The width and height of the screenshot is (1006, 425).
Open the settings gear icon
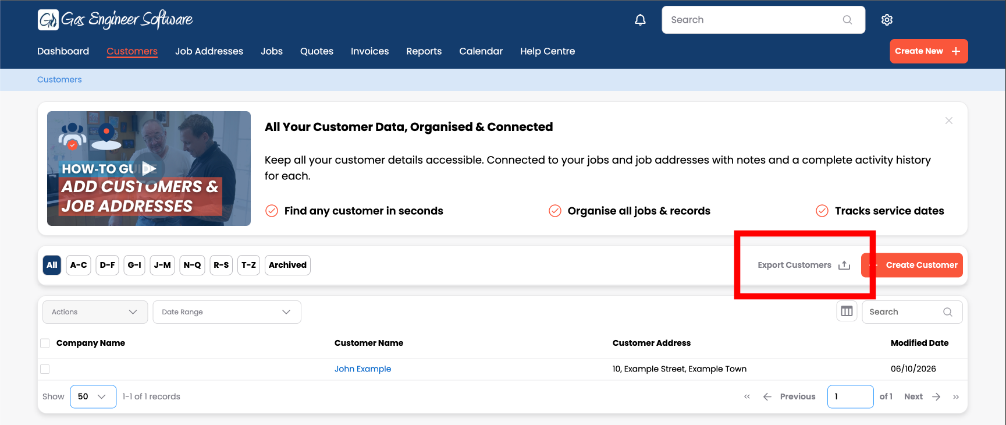(887, 20)
